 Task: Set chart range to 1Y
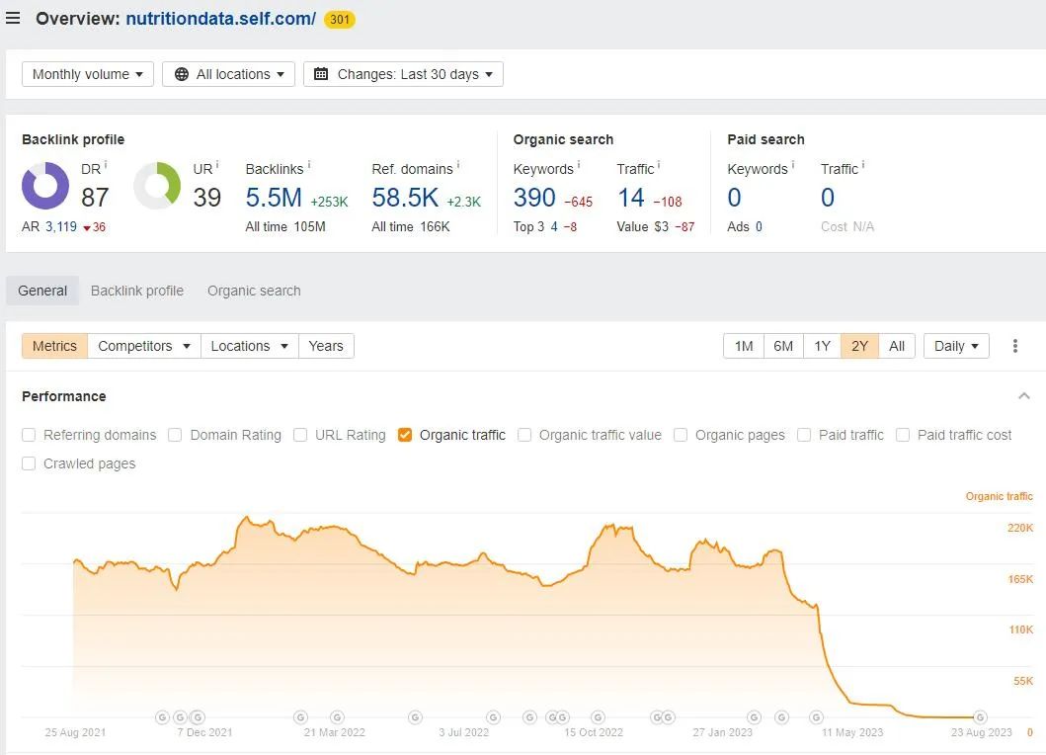tap(822, 346)
